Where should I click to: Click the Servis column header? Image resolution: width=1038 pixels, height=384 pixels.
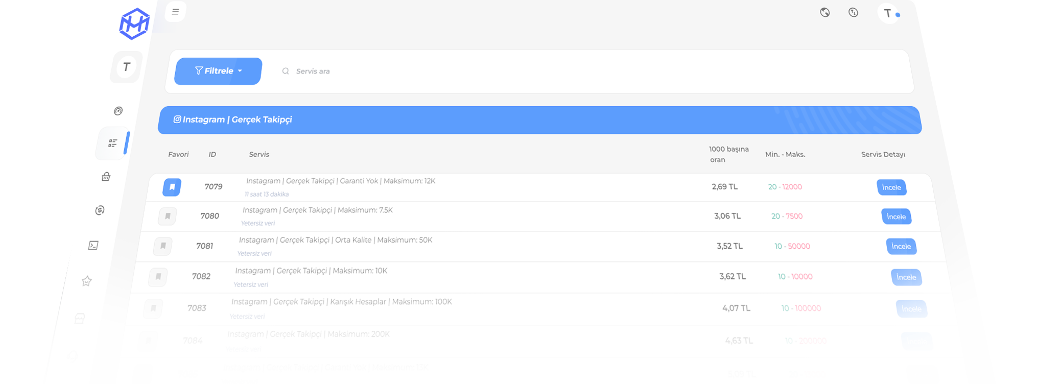click(x=259, y=154)
